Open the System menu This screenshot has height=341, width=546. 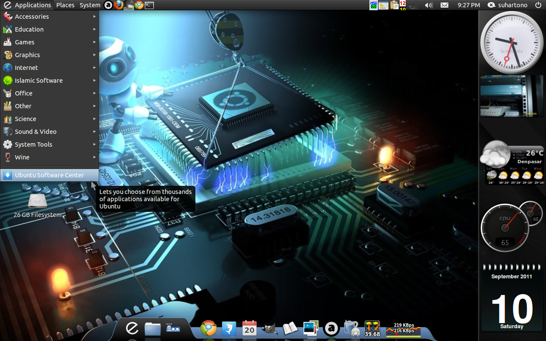pos(90,5)
